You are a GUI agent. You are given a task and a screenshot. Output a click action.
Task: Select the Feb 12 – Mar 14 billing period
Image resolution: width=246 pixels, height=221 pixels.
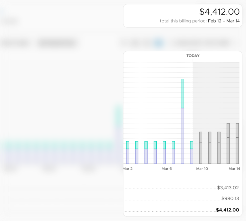(224, 21)
